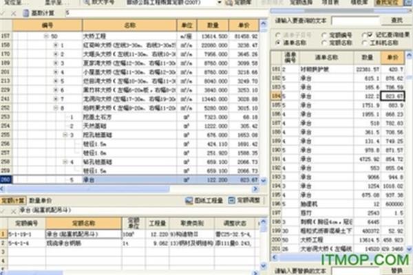Expand node 7 in row 241
The height and width of the screenshot is (275, 413).
tap(56, 99)
